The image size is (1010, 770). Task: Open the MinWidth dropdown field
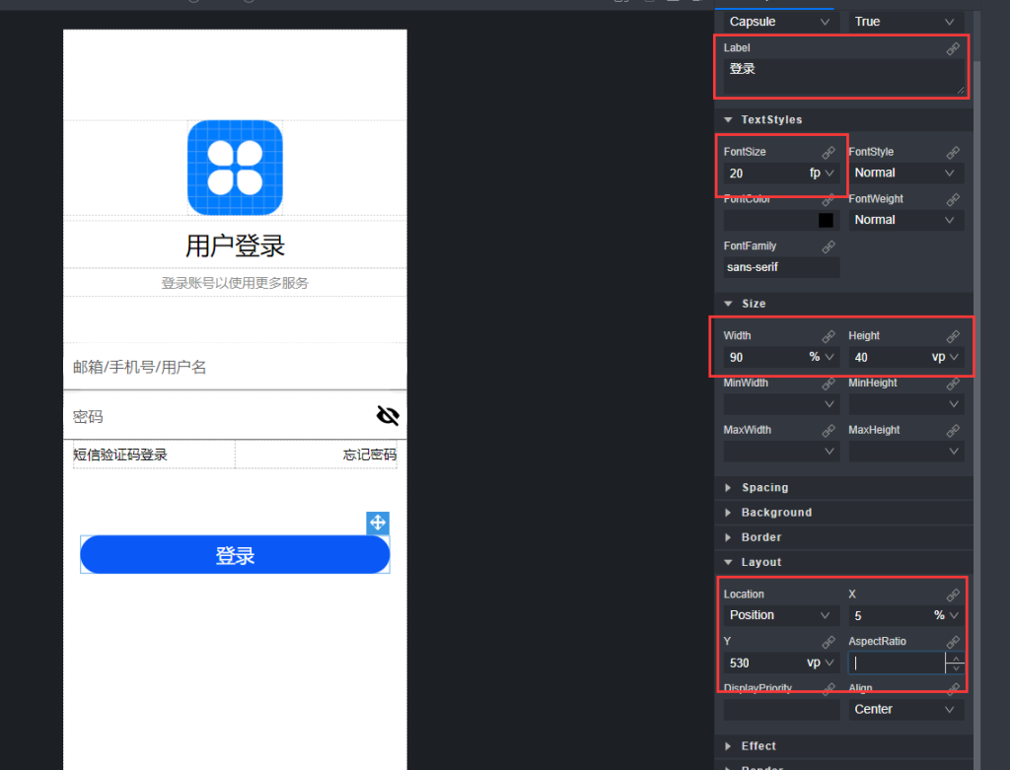point(781,404)
